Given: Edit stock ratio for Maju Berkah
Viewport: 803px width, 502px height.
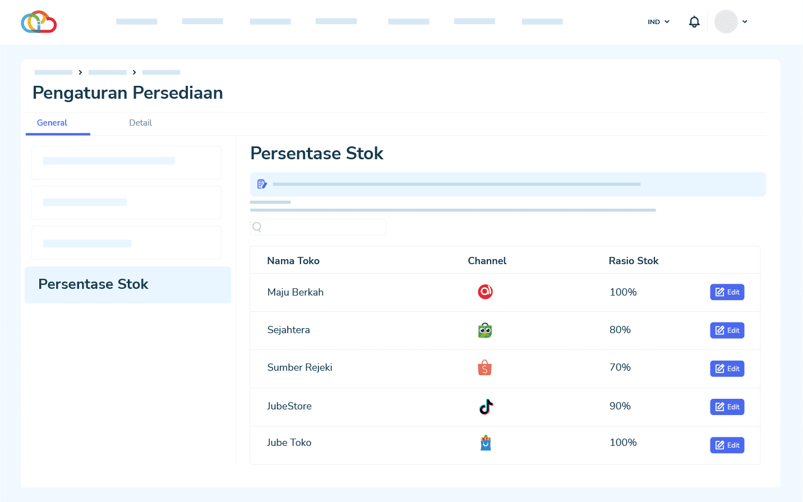Looking at the screenshot, I should [x=727, y=292].
